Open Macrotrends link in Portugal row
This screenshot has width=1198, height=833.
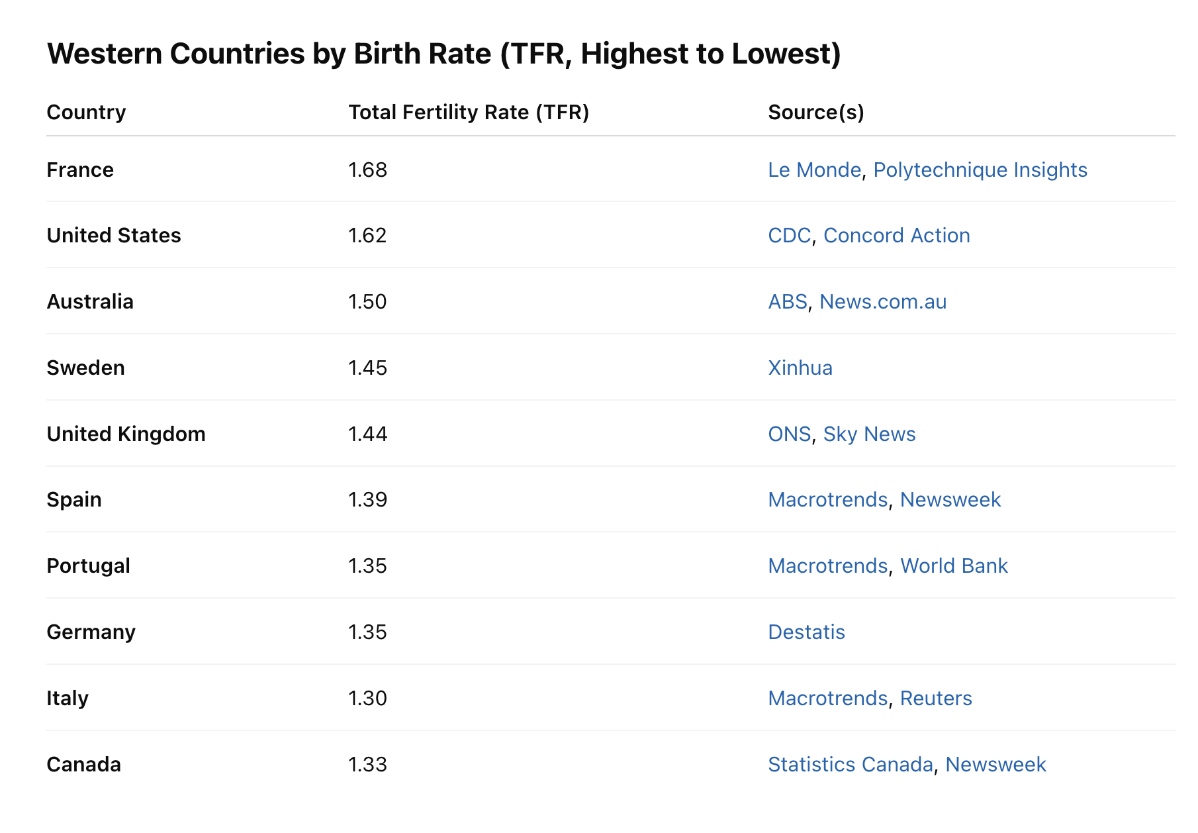[828, 566]
